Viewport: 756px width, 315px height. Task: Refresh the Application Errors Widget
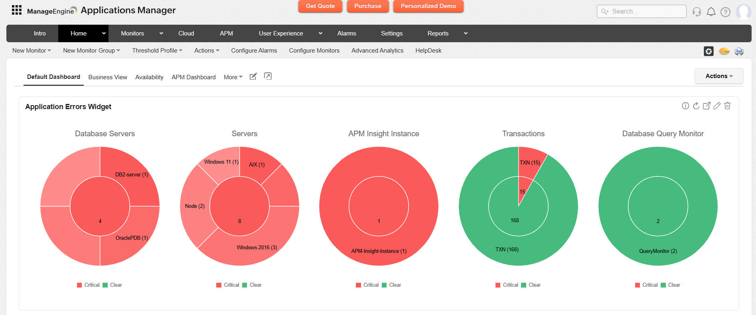(696, 106)
